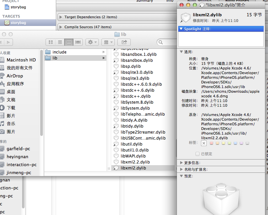268x215 pixels.
Task: Expand Compile Sources in Xcode
Action: click(61, 27)
